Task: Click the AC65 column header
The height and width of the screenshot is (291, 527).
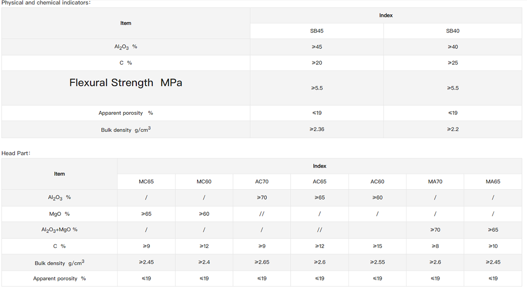Action: click(x=320, y=182)
